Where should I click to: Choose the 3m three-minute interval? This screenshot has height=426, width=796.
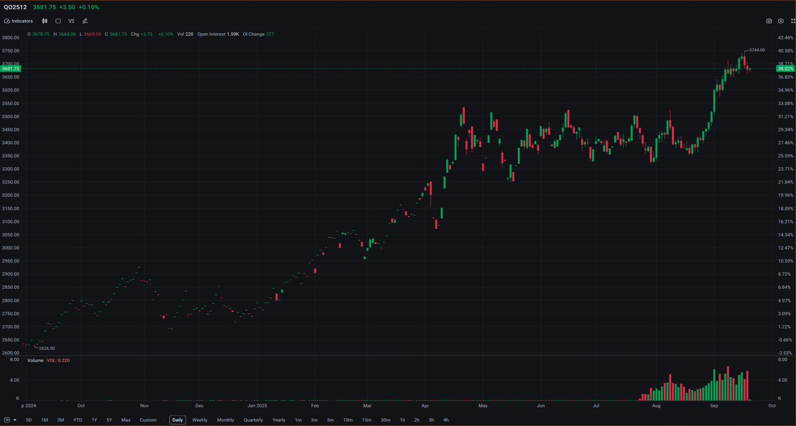(314, 420)
